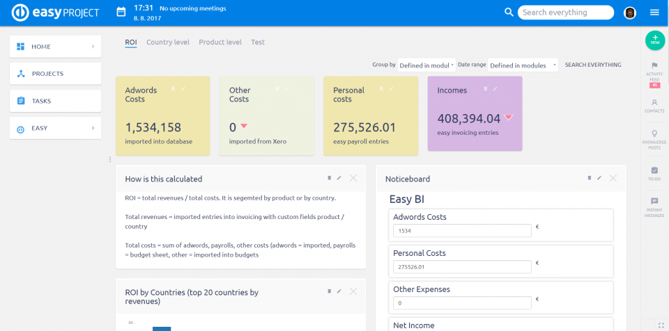669x331 pixels.
Task: Click the 45 badge under Activity Feed
Action: pyautogui.click(x=654, y=86)
